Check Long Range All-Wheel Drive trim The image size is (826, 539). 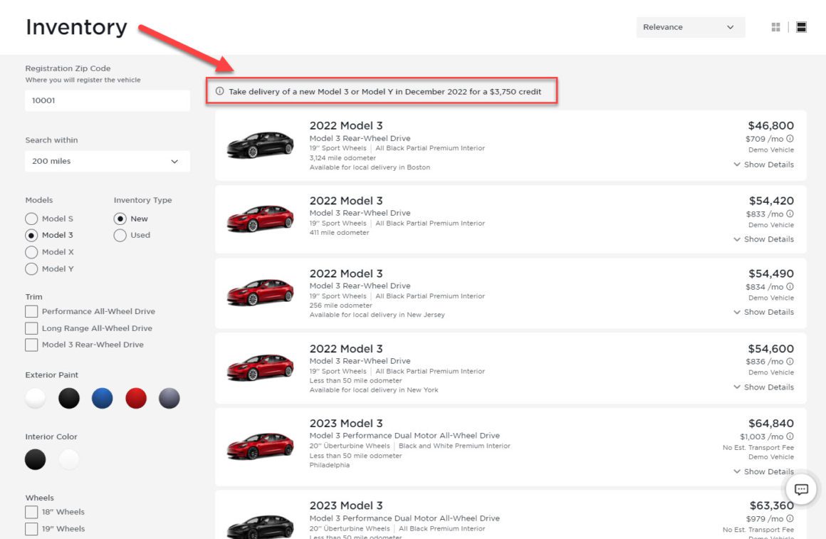click(x=31, y=328)
